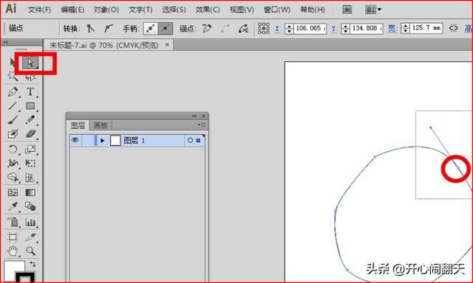
Task: Select the Mesh tool
Action: tap(13, 192)
